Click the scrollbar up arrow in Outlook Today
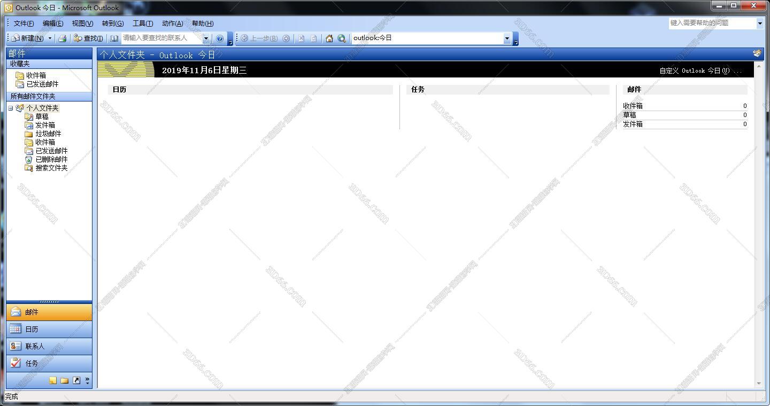Screen dimensions: 770x406 [758, 66]
